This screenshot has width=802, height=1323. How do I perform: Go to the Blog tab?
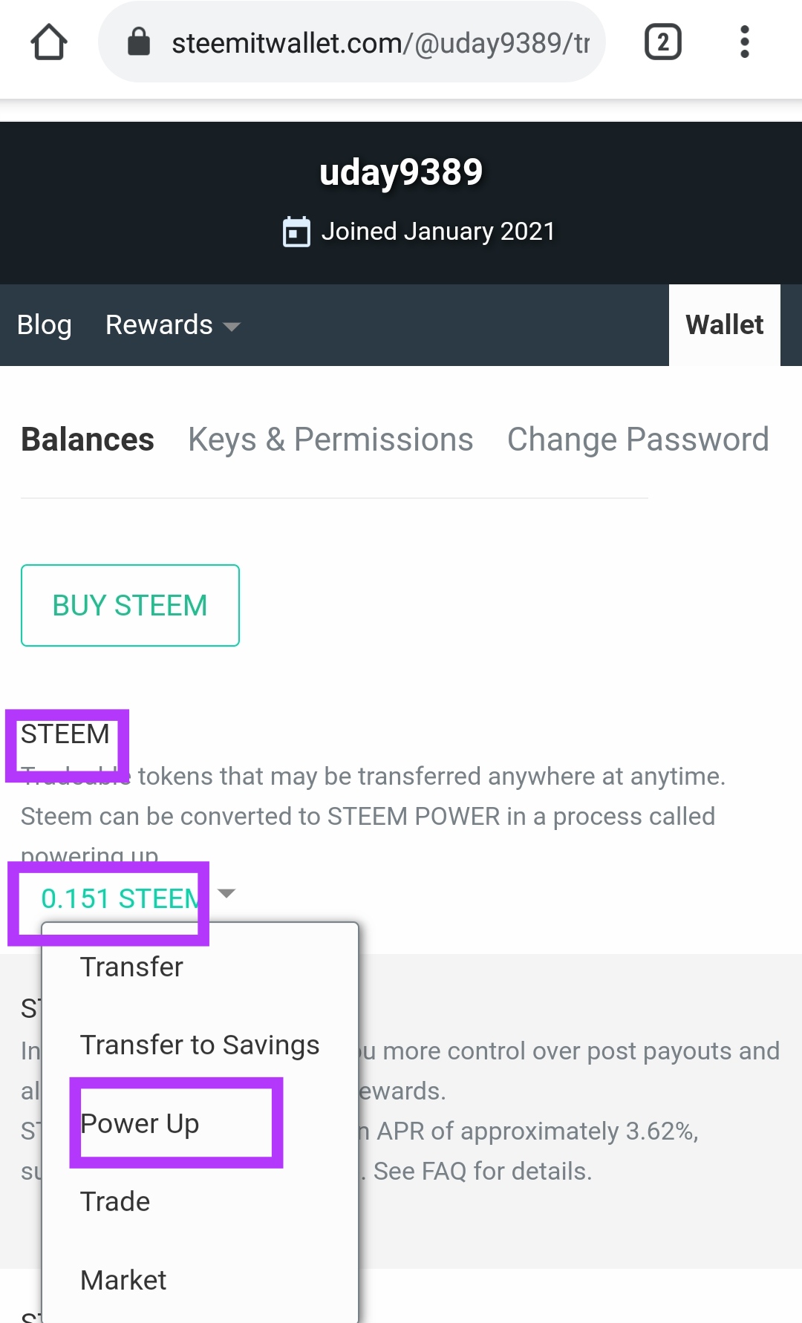45,325
